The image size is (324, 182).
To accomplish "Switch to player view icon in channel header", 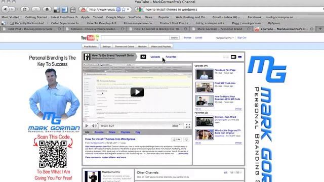I will [233, 57].
